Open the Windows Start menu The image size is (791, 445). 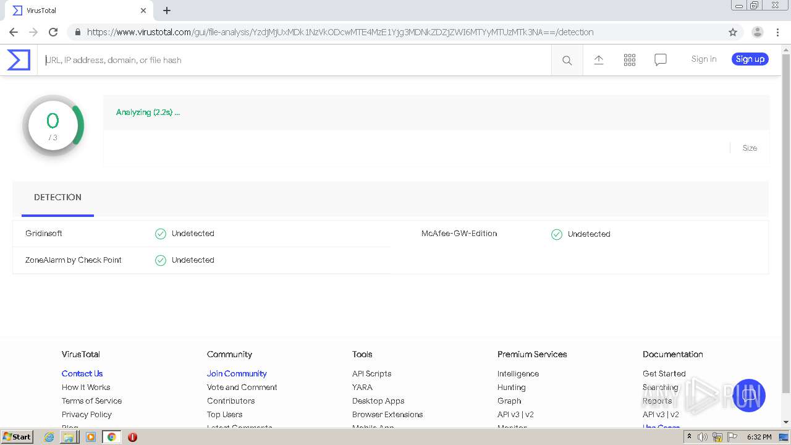[17, 437]
